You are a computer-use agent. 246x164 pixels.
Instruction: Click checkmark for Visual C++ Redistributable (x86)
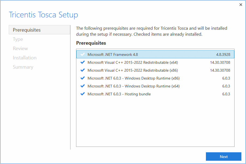[x=83, y=70]
